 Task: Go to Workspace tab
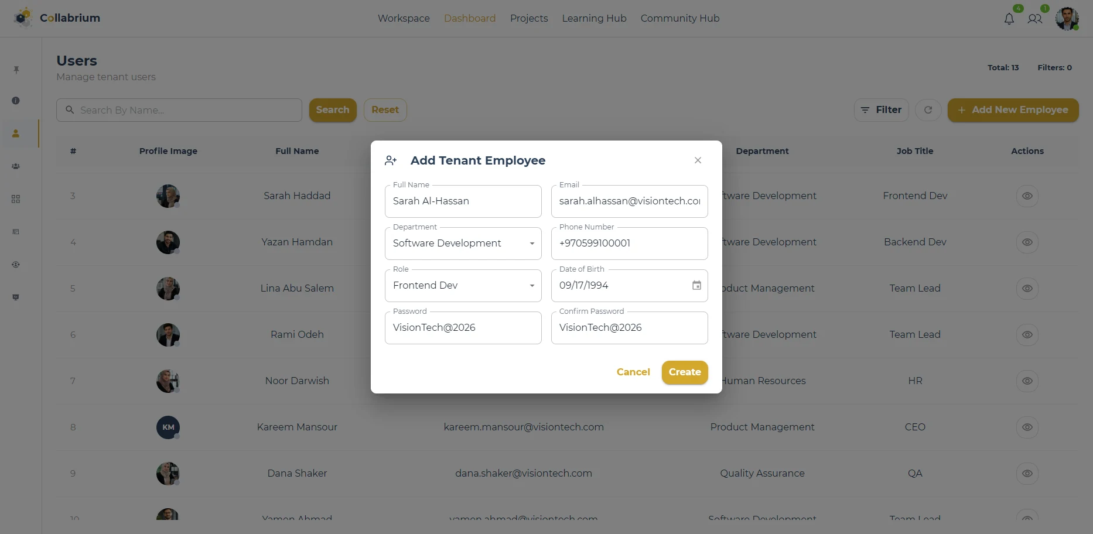click(x=404, y=18)
